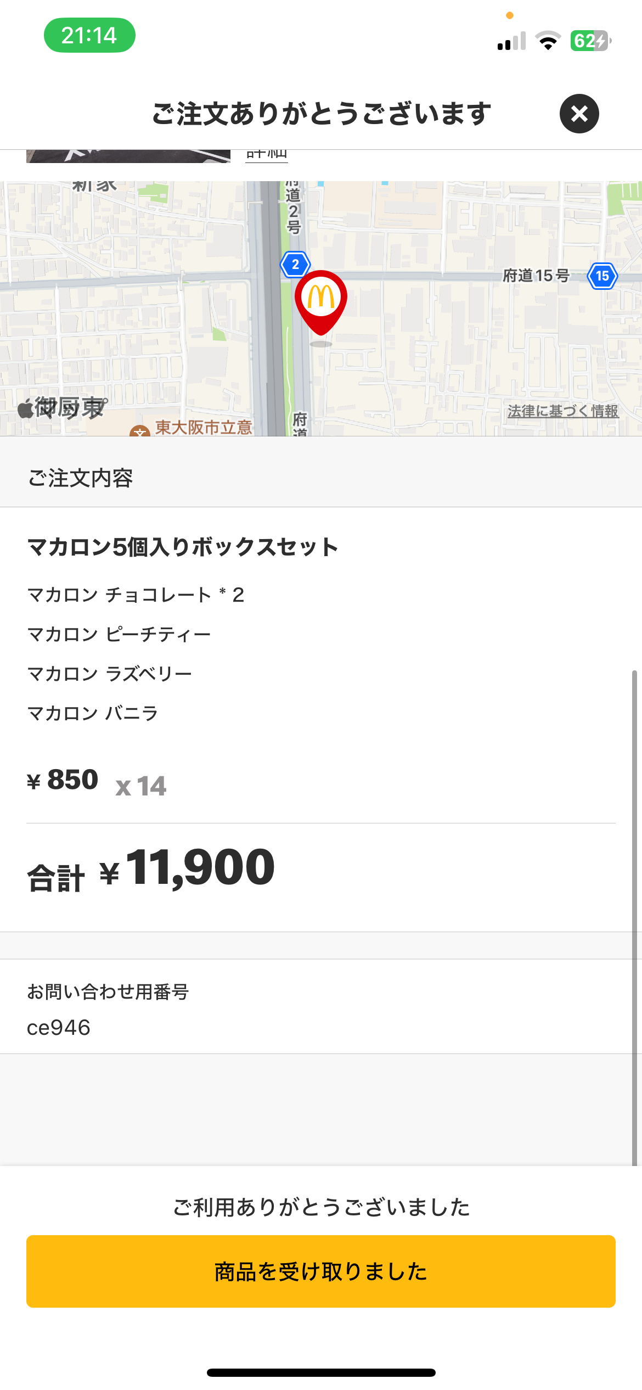Screen dimensions: 642x1390
Task: Tap the Wi-Fi status icon
Action: (548, 41)
